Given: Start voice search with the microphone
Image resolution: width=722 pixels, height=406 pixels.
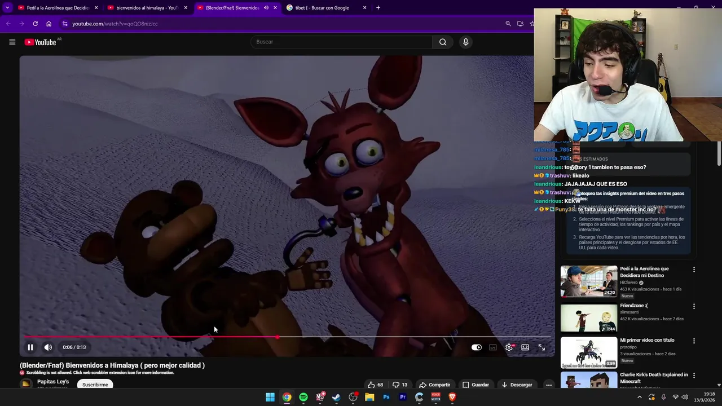Looking at the screenshot, I should coord(465,42).
